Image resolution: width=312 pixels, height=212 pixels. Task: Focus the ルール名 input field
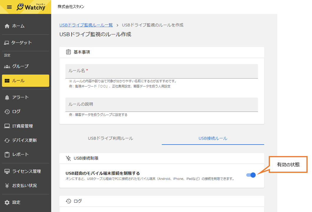(162, 71)
